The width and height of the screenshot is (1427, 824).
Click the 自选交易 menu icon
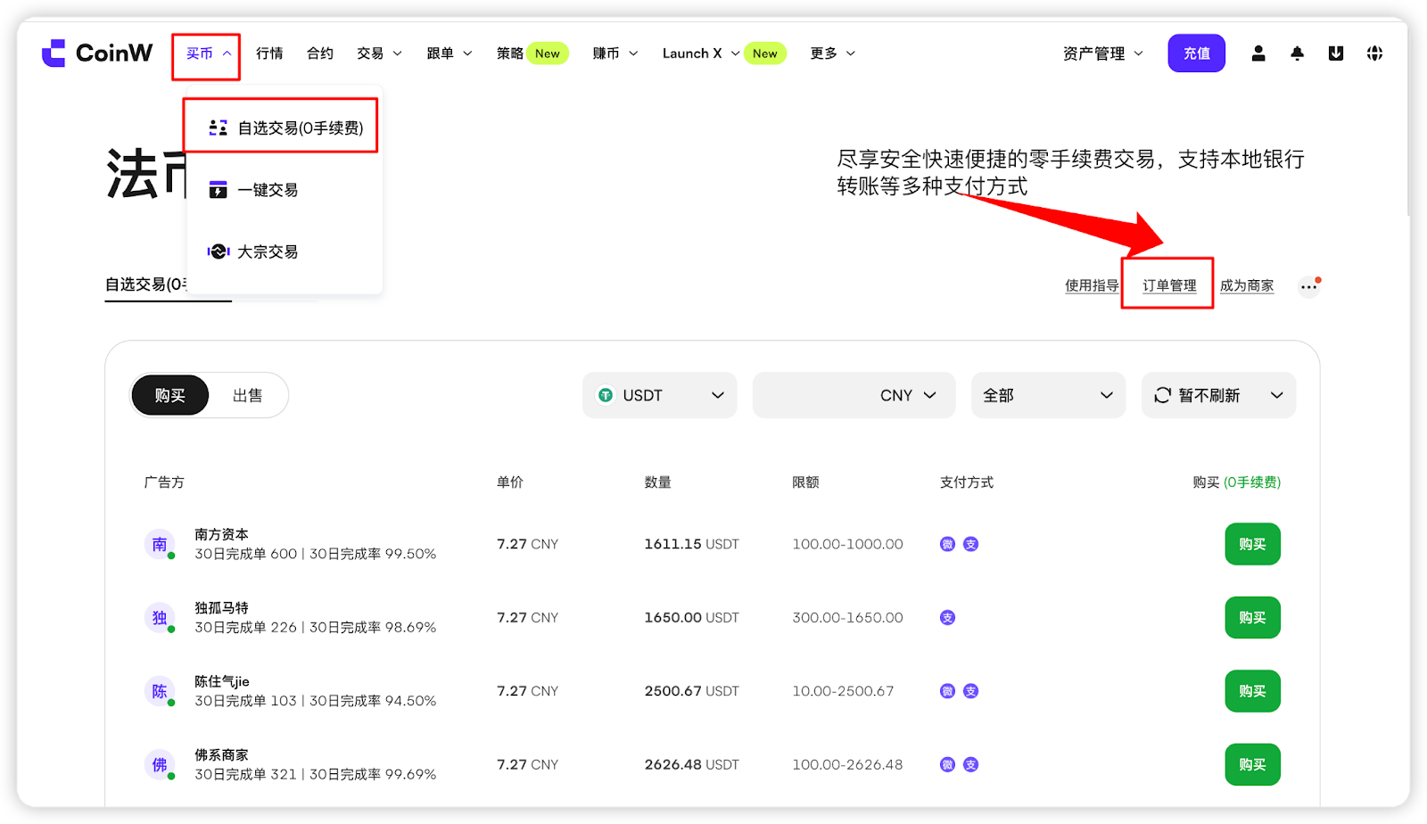(x=218, y=128)
